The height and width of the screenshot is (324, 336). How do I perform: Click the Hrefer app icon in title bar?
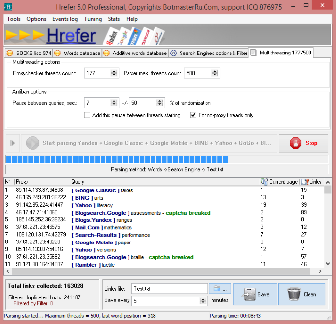tap(8, 7)
